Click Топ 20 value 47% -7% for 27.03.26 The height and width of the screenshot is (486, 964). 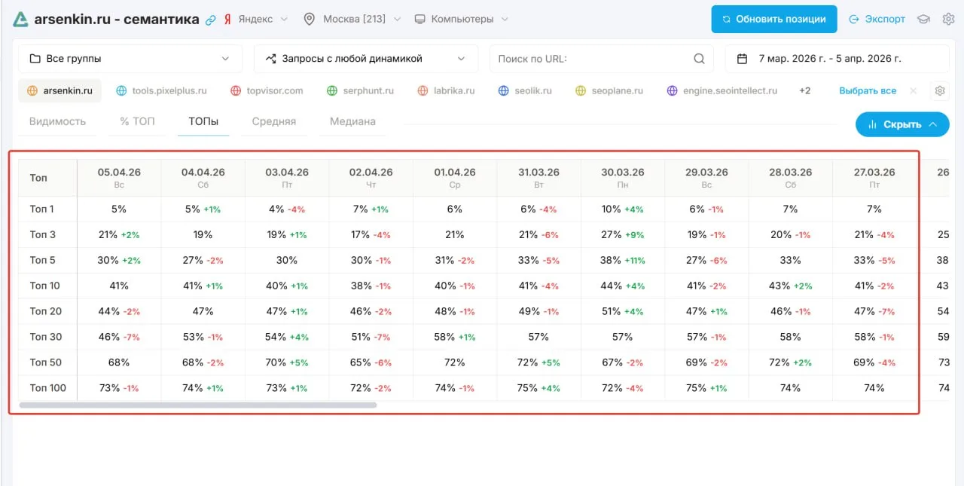click(874, 311)
